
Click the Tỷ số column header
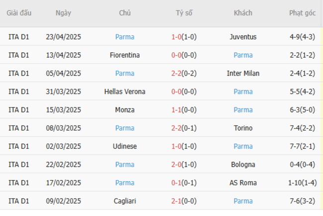pyautogui.click(x=184, y=13)
